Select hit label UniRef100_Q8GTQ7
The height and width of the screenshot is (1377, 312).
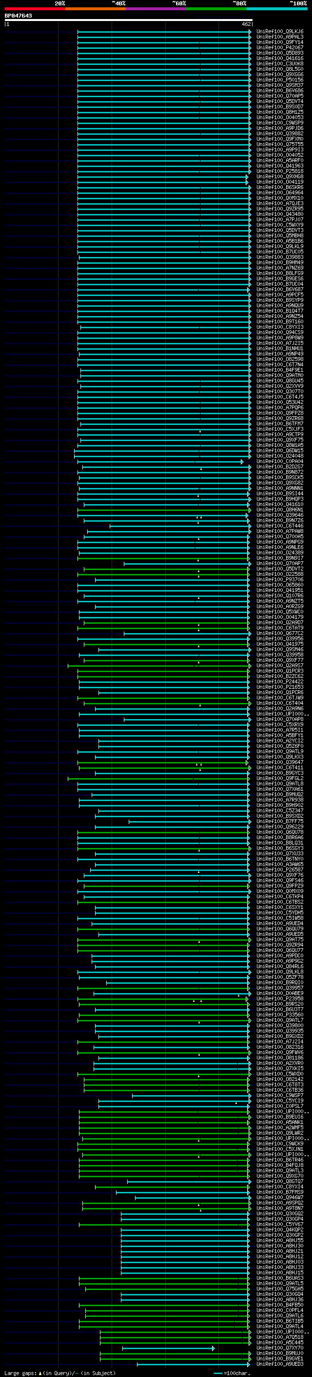click(x=280, y=1182)
